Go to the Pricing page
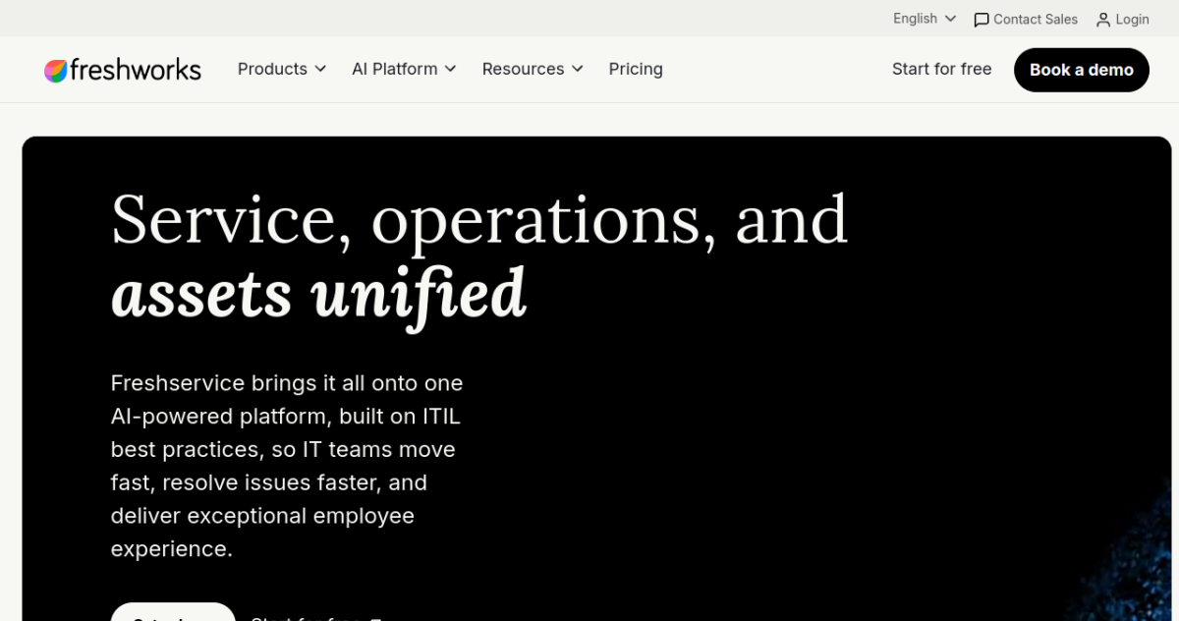This screenshot has height=621, width=1179. coord(636,69)
